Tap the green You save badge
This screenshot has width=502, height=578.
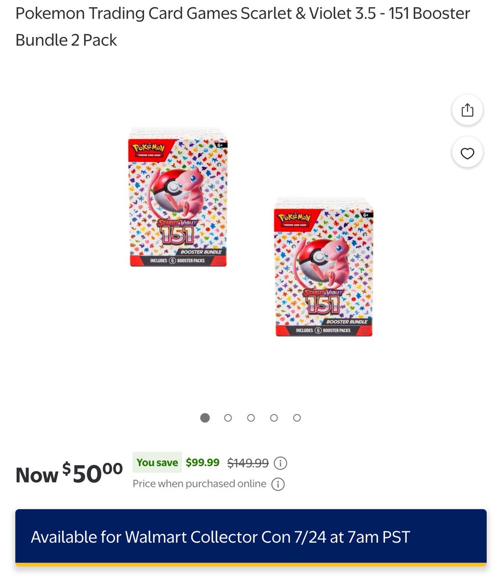[157, 462]
